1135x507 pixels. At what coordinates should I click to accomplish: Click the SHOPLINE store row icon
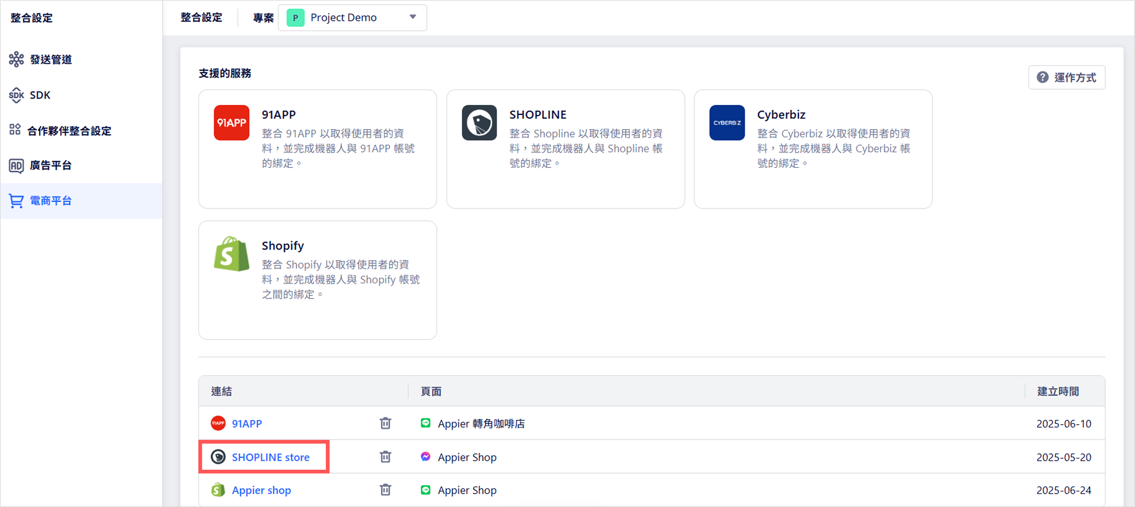(218, 457)
